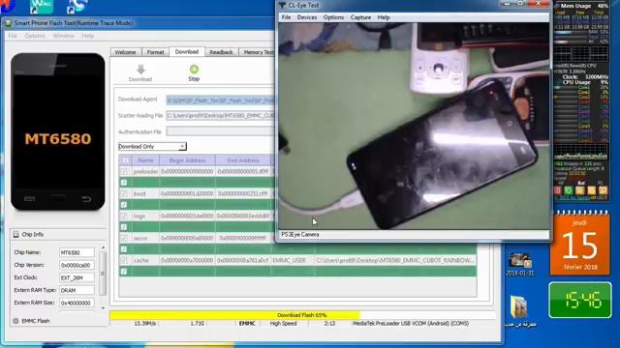Toggle the preloader row checkbox
The height and width of the screenshot is (348, 620).
[125, 172]
